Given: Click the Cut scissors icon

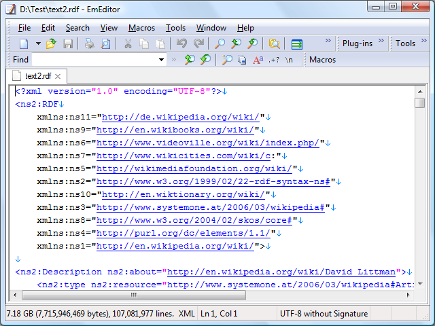Looking at the screenshot, I should [x=128, y=43].
